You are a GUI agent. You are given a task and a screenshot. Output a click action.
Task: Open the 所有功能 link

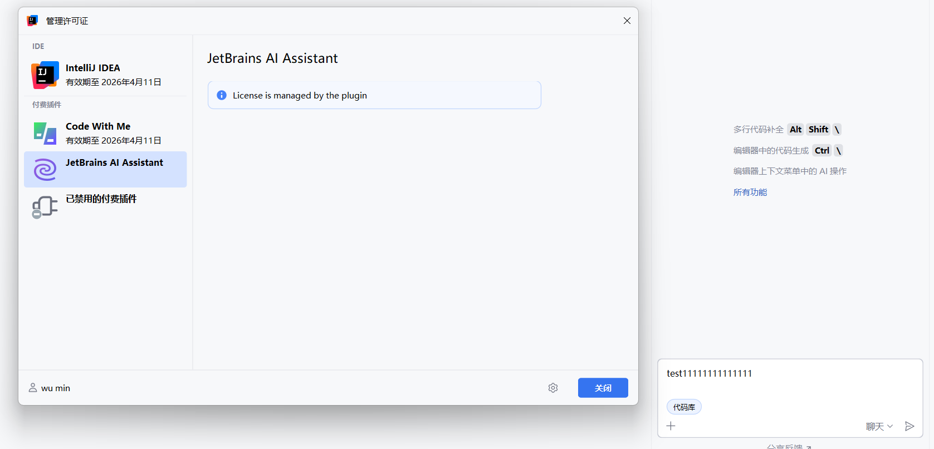(750, 192)
